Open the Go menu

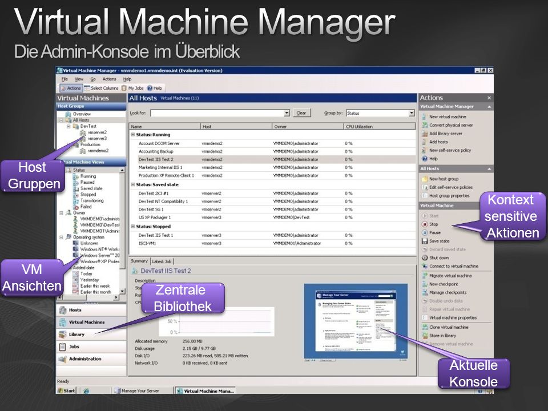[93, 79]
